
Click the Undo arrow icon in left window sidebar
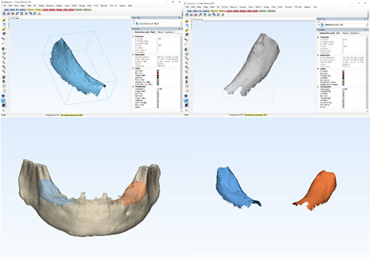pos(3,39)
